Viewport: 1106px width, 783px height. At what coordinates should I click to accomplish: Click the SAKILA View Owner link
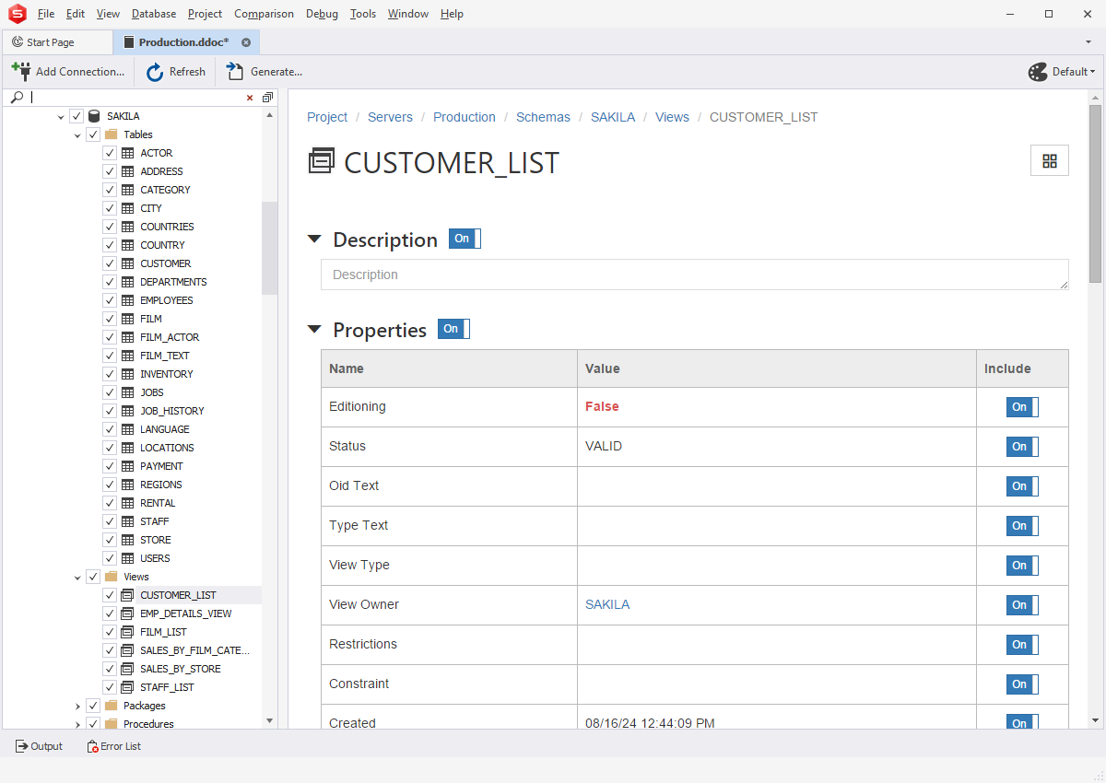point(607,604)
